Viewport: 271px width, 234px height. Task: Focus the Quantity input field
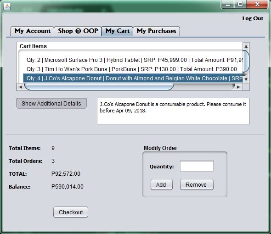[197, 166]
